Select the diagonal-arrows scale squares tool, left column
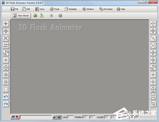Image resolution: width=159 pixels, height=122 pixels. (6, 38)
